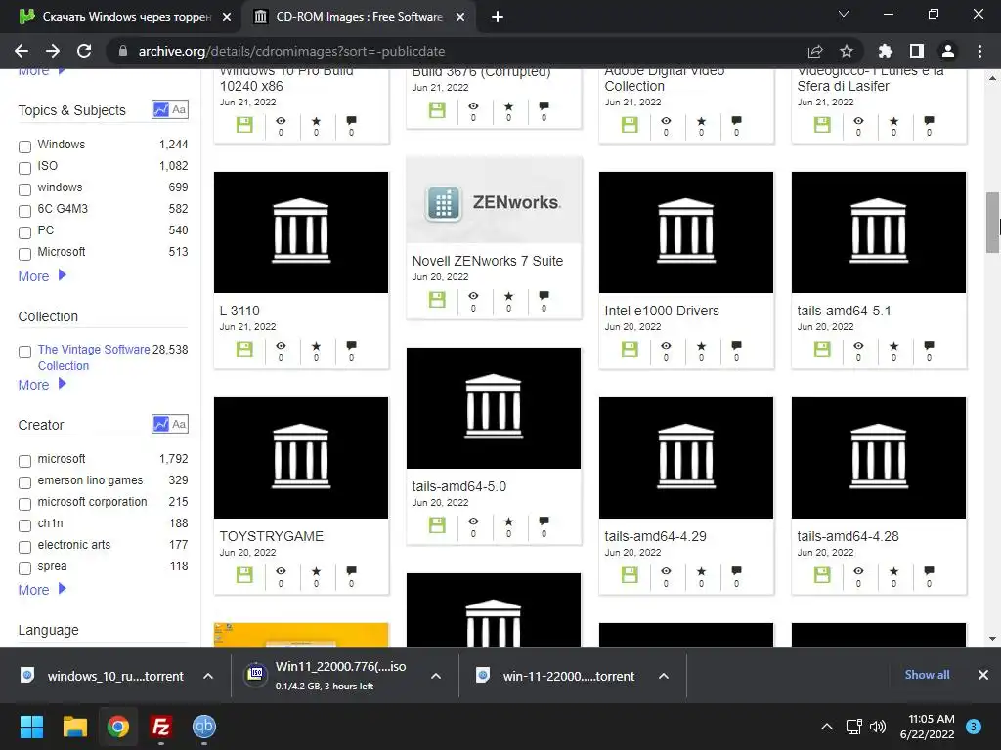
Task: Check the Windows topic checkbox
Action: [x=24, y=146]
